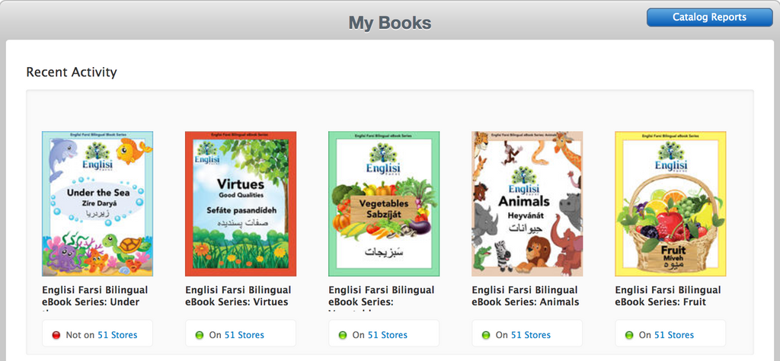Open the Virtues book cover
Viewport: 780px width, 361px height.
(x=241, y=203)
